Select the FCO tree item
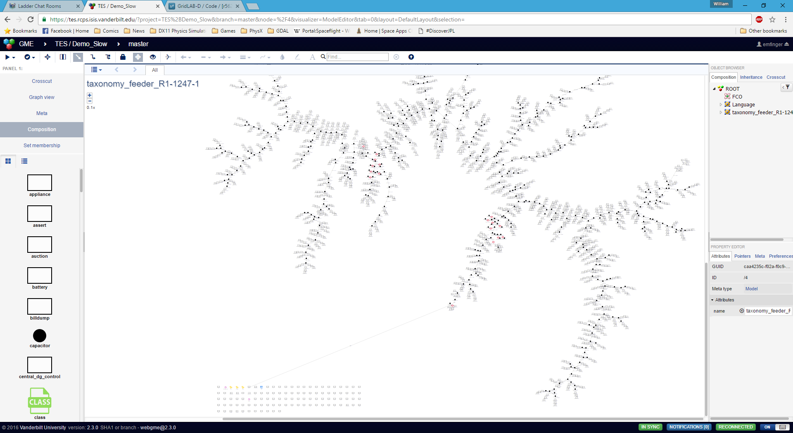This screenshot has height=433, width=793. pyautogui.click(x=737, y=96)
